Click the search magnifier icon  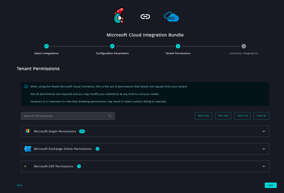pos(110,116)
